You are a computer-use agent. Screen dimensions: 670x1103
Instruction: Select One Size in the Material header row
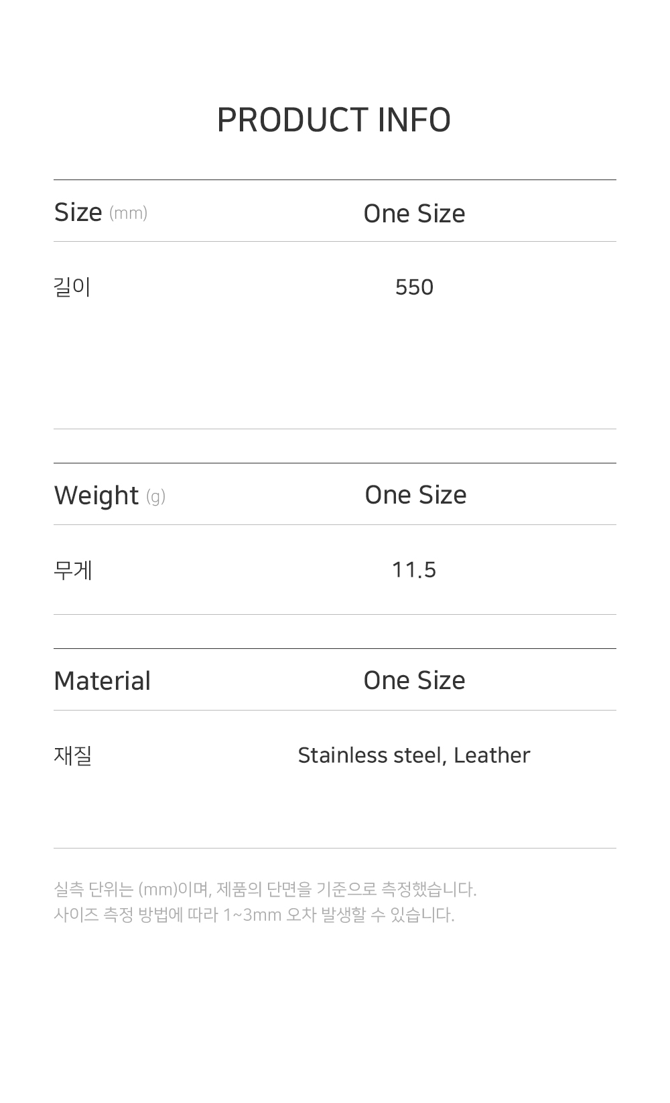click(x=414, y=680)
